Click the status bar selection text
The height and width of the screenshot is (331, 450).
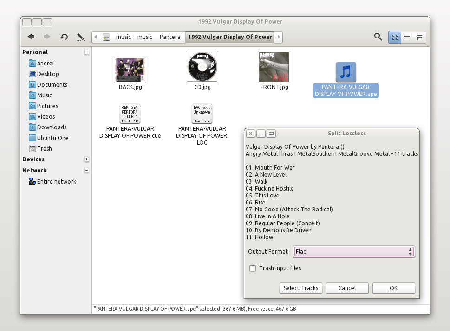[x=195, y=309]
